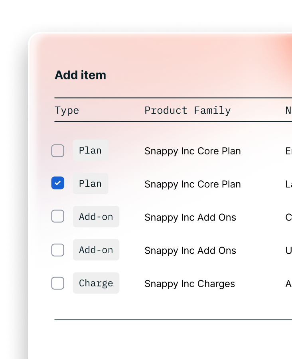Sort by the Product Family column header
292x359 pixels.
pos(187,110)
